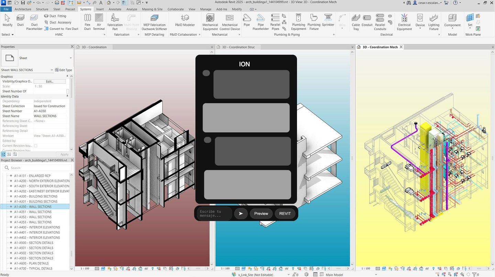Image resolution: width=495 pixels, height=277 pixels.
Task: Select the Parallel Pipes tool
Action: point(275,22)
